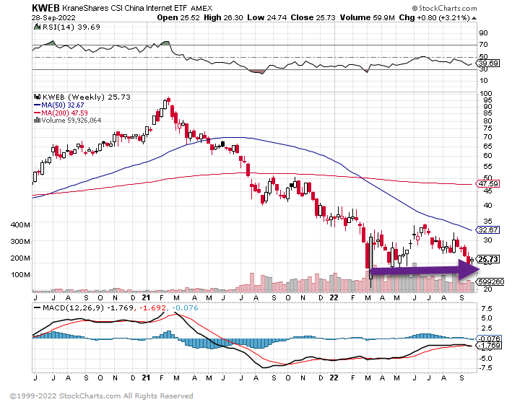The width and height of the screenshot is (525, 415).
Task: Click the RSI(14) 39.69 indicator label
Action: coord(71,27)
